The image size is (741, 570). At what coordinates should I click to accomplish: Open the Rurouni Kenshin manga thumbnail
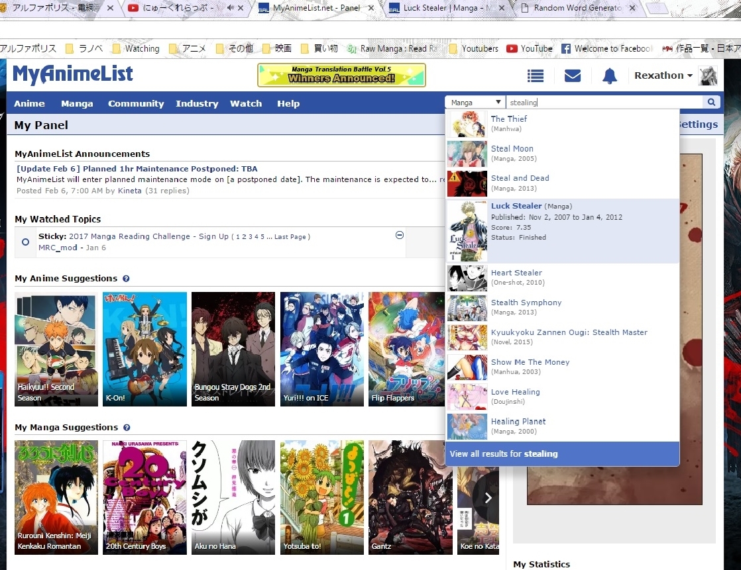[56, 497]
